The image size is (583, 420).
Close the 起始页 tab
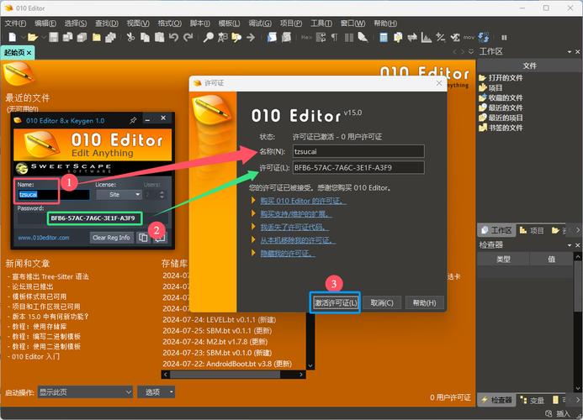[29, 52]
